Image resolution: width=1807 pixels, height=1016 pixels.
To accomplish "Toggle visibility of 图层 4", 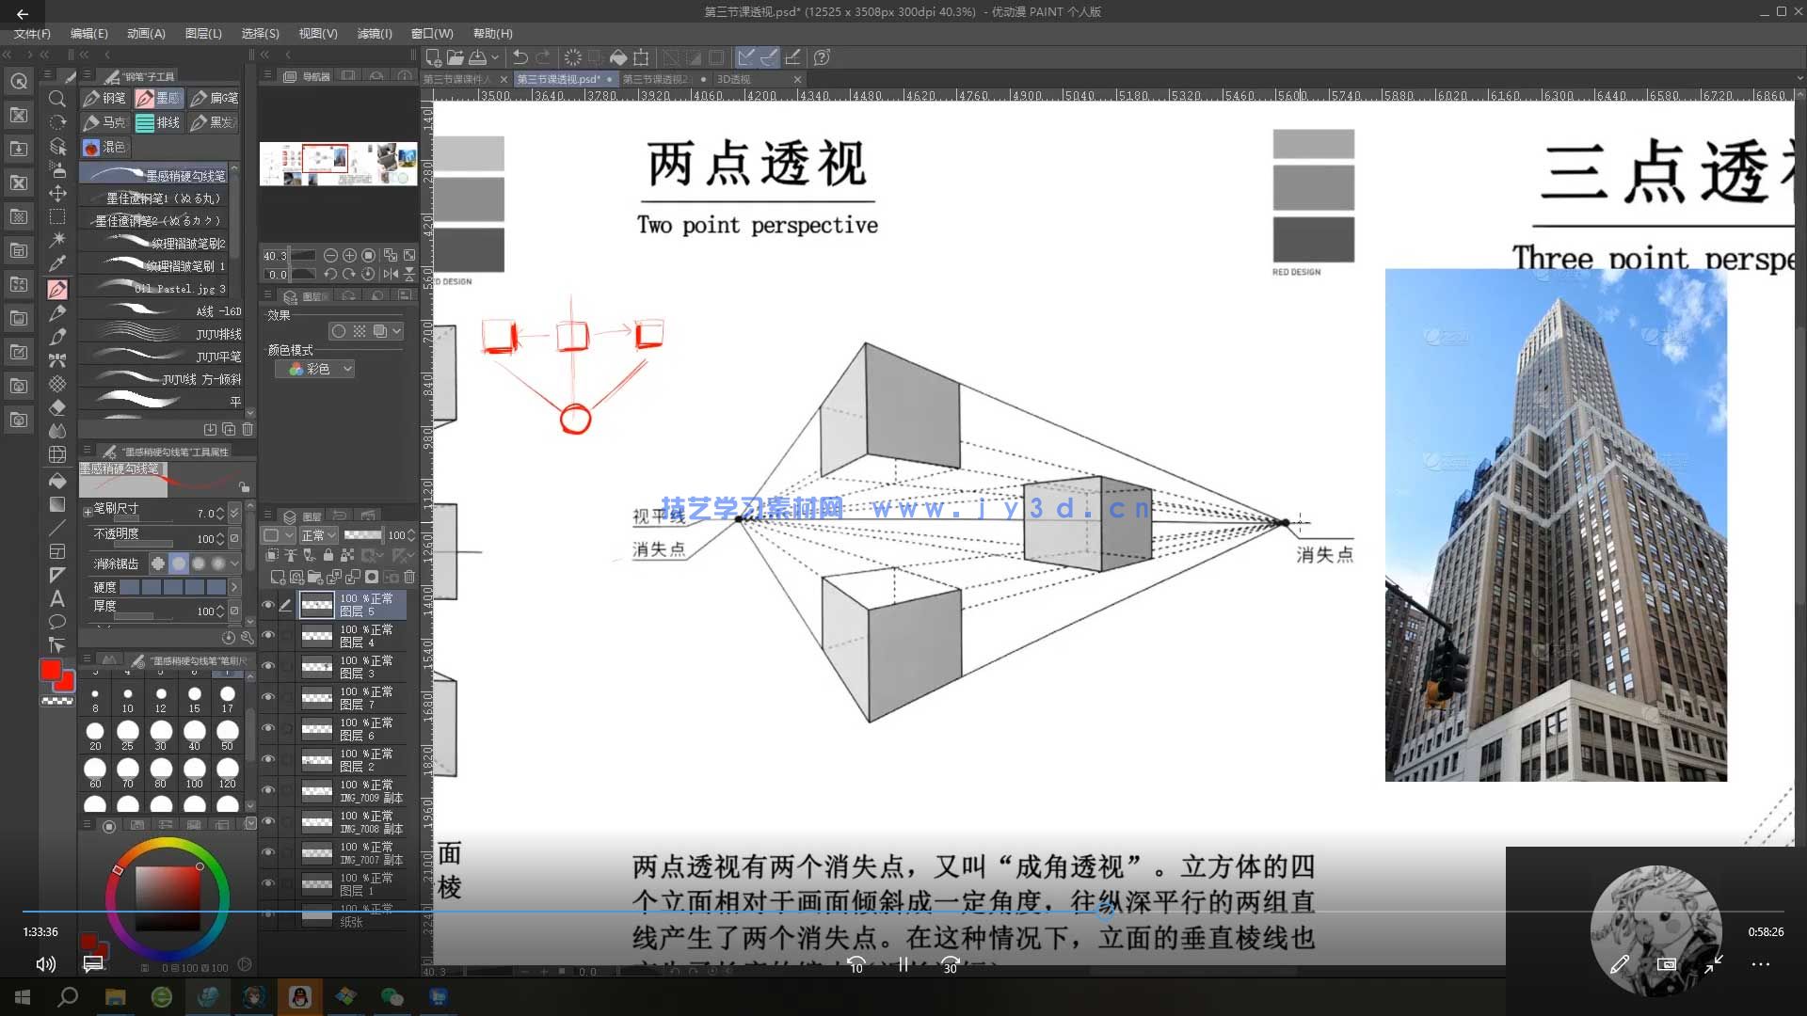I will (x=265, y=634).
